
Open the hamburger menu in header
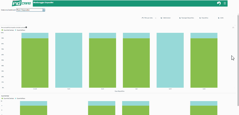coord(225,3)
